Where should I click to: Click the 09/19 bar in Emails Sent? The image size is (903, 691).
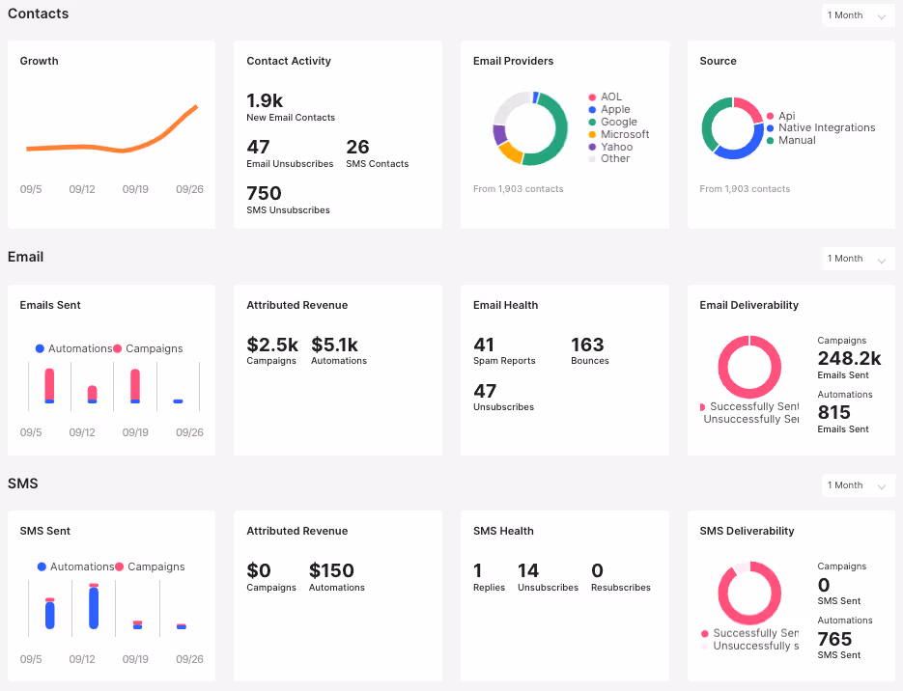[x=135, y=386]
